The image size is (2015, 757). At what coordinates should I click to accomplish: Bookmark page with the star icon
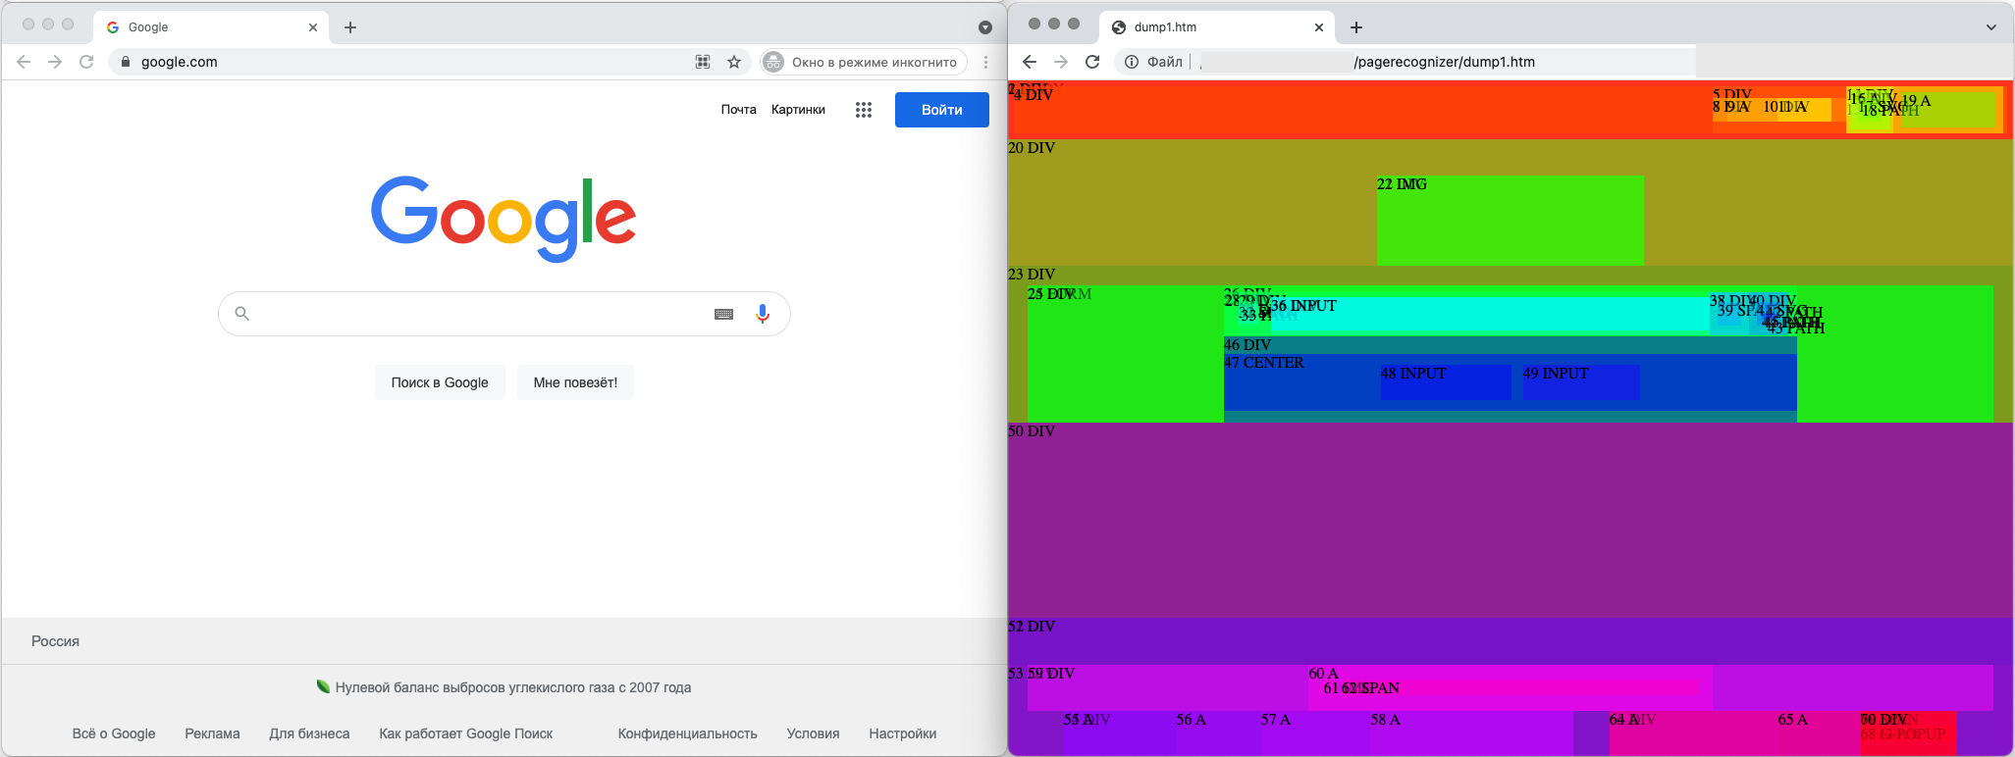[734, 62]
